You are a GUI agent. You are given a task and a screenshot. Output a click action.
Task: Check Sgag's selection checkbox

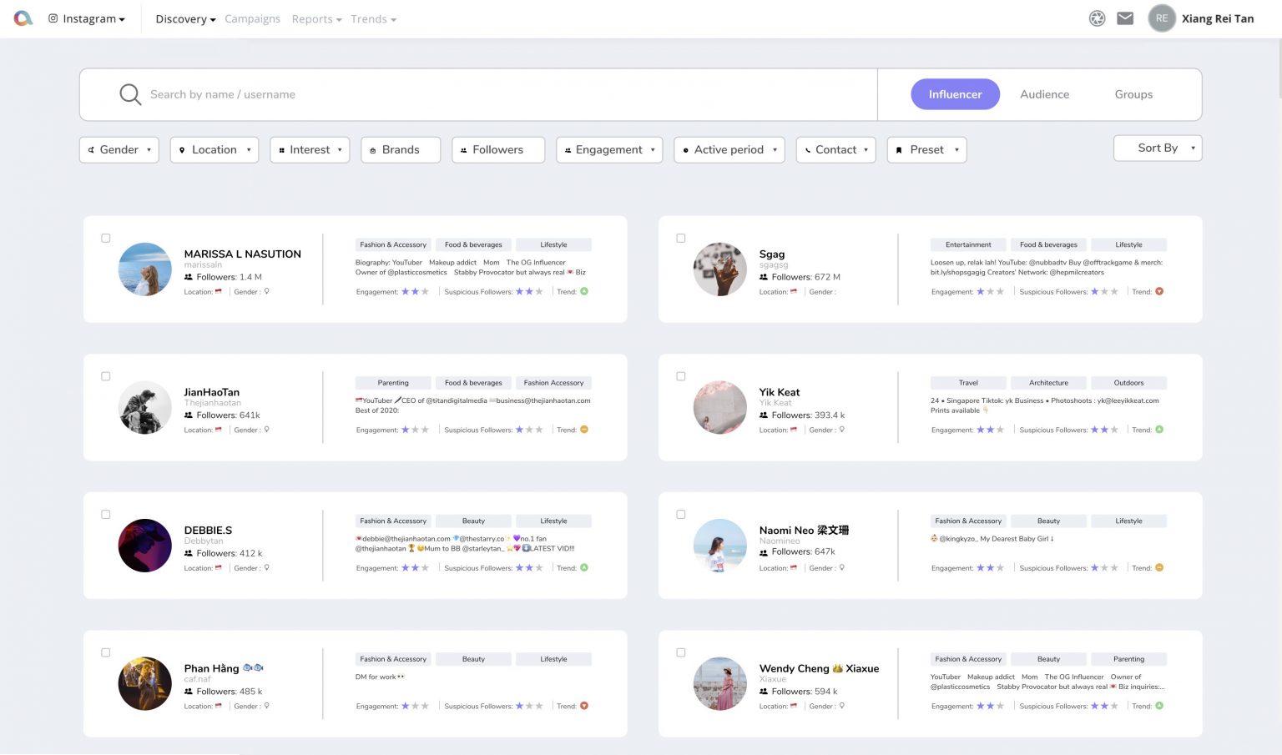681,238
